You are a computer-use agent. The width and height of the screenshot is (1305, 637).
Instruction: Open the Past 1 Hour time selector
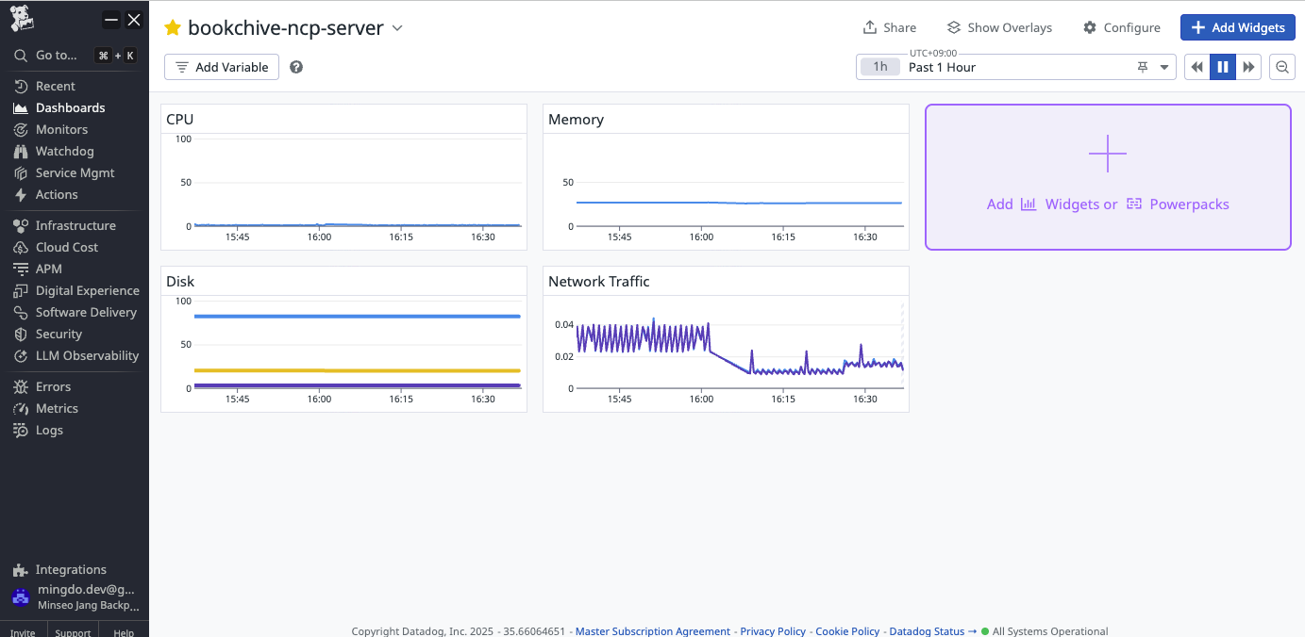click(1016, 67)
